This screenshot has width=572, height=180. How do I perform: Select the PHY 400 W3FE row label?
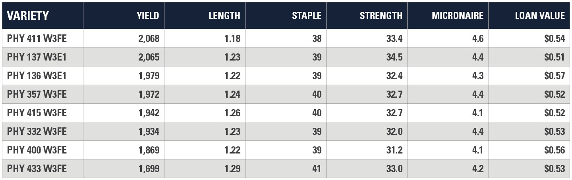click(37, 150)
